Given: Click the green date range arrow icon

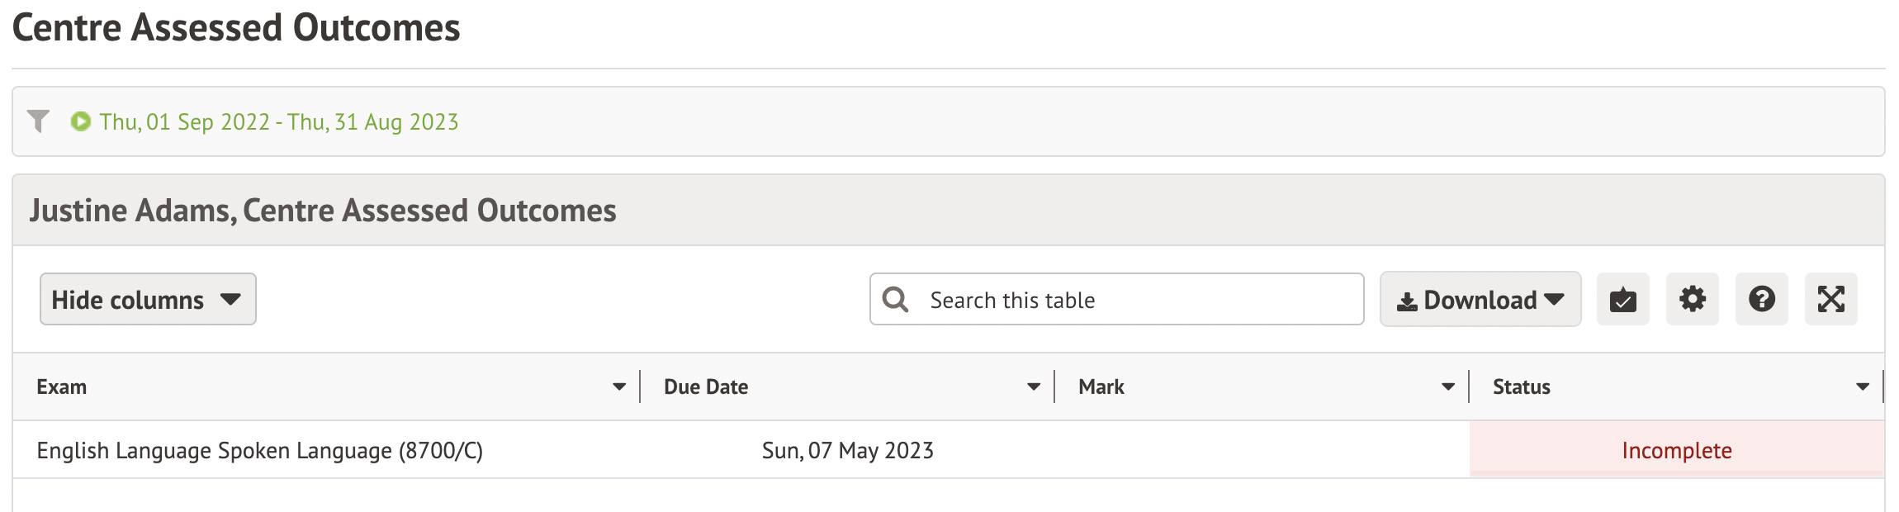Looking at the screenshot, I should point(80,121).
